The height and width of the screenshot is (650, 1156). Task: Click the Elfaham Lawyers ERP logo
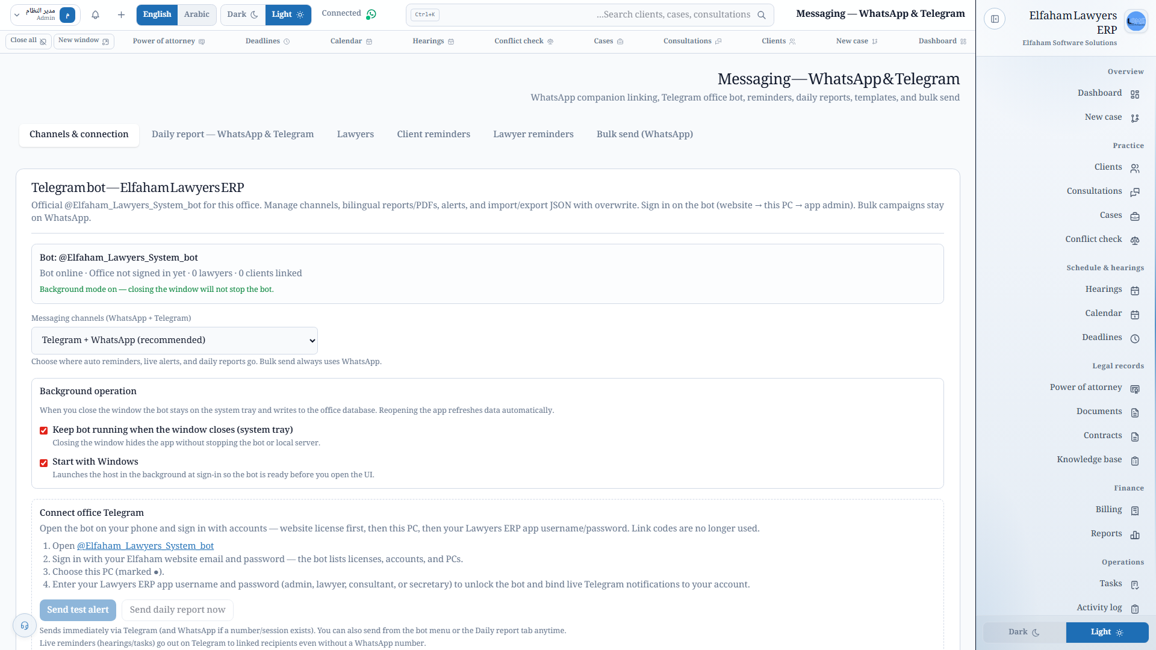coord(1136,21)
